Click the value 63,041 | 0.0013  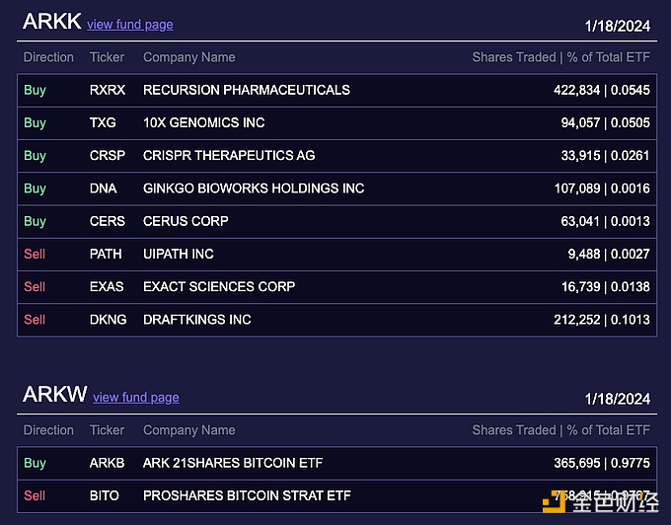click(x=606, y=221)
